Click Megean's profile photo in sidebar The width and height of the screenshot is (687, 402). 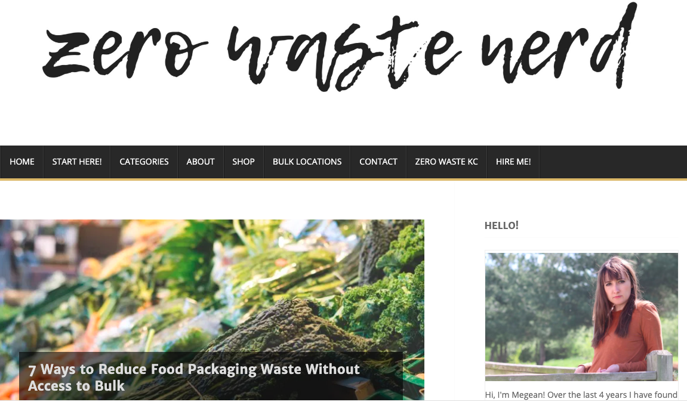coord(581,317)
